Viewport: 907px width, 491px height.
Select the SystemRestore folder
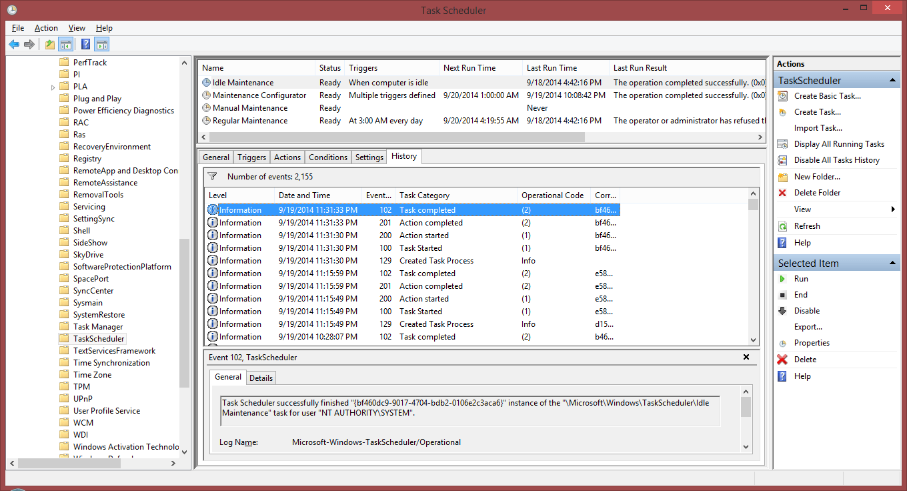pos(99,315)
